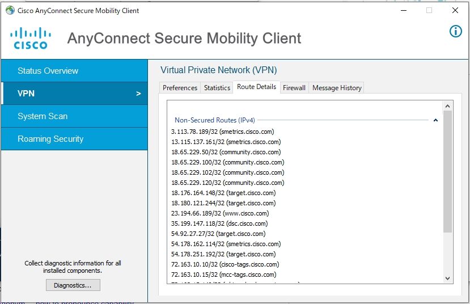Image resolution: width=470 pixels, height=304 pixels.
Task: Select route 13.115.137.161/32 (smetrics.cisco.com)
Action: [x=226, y=142]
